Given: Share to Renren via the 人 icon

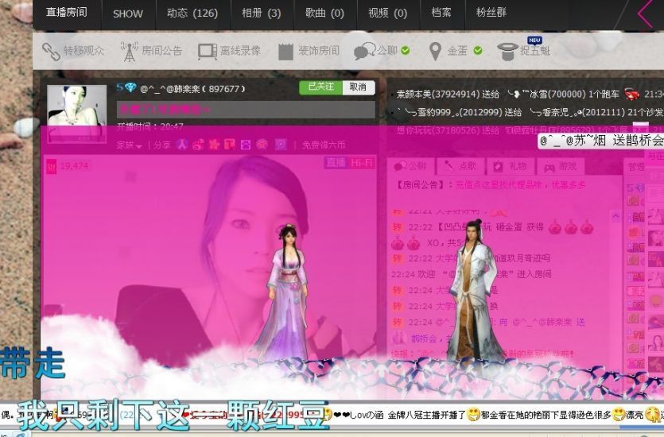Looking at the screenshot, I should [182, 145].
